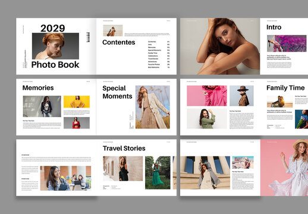Click "Family Time" in the contents list

tap(153, 53)
